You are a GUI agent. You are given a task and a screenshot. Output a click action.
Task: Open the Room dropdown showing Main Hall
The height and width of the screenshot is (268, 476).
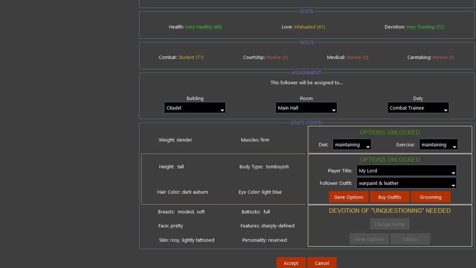(306, 108)
